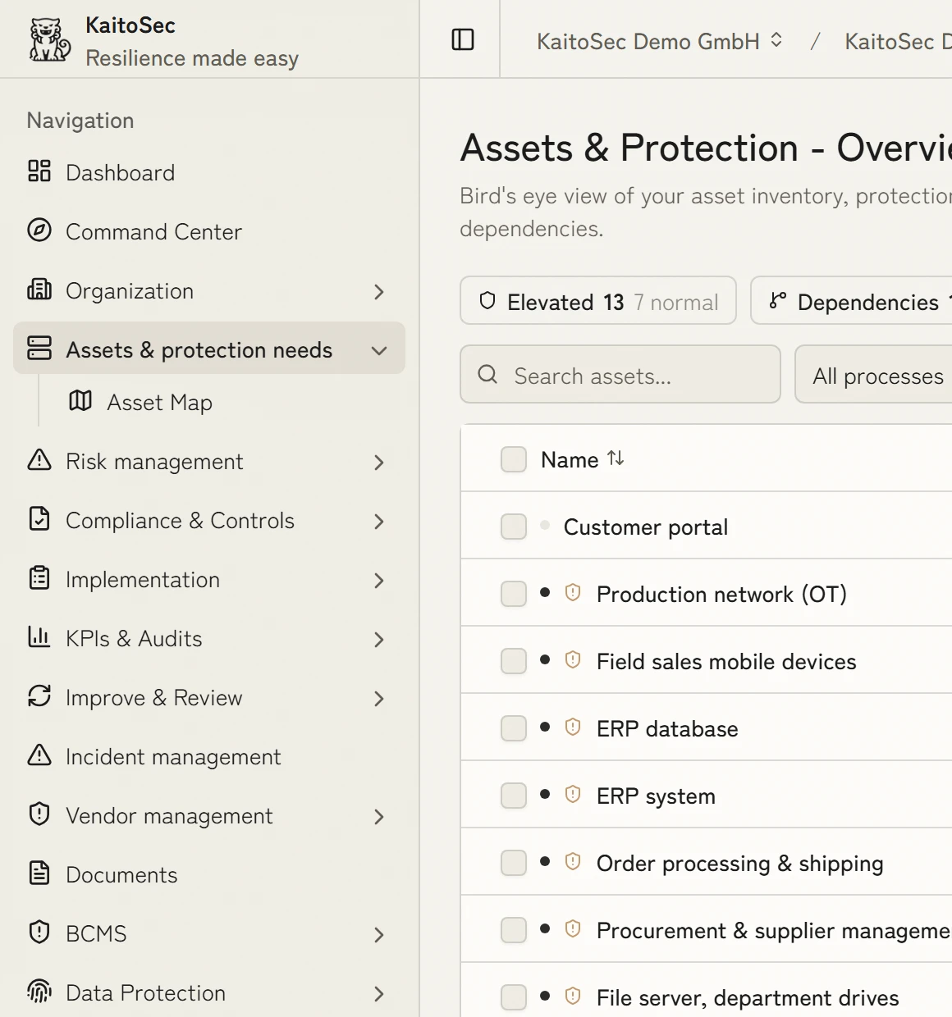
Task: Click the Vendor management shield icon
Action: pos(39,814)
